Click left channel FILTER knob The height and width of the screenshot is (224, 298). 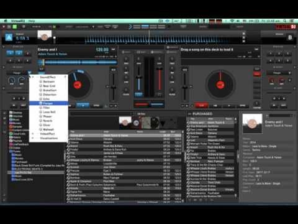point(126,90)
